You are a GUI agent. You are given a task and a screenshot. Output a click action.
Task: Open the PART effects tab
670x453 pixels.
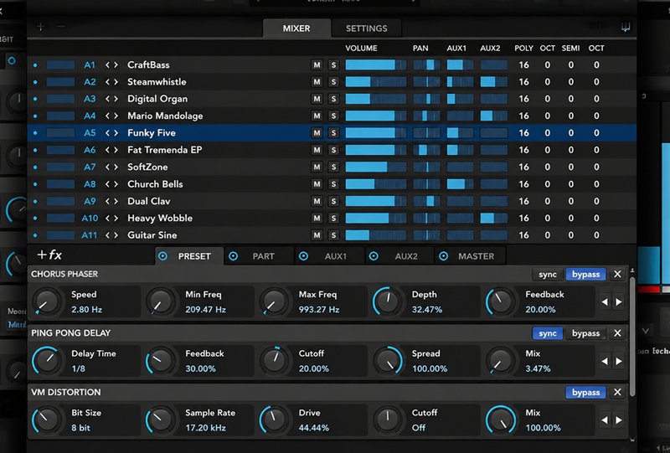click(260, 256)
